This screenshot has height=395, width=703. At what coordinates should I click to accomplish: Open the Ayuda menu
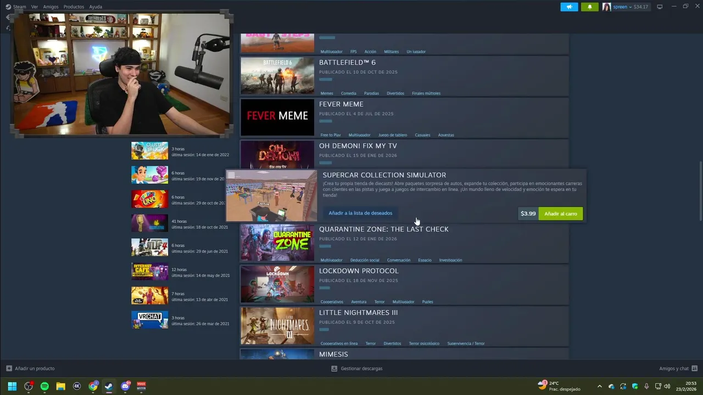click(96, 7)
